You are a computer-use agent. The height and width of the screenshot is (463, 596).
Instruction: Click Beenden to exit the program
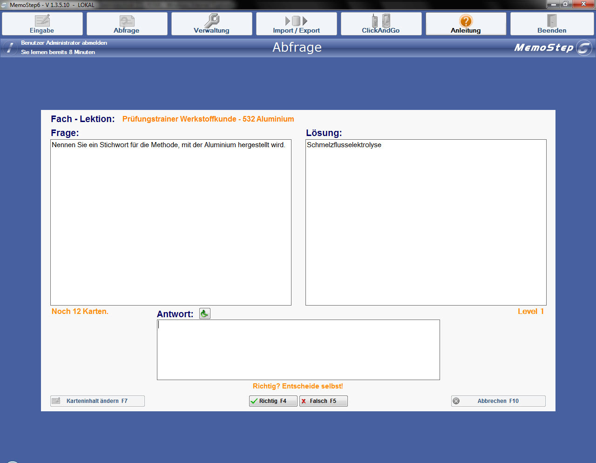click(552, 24)
